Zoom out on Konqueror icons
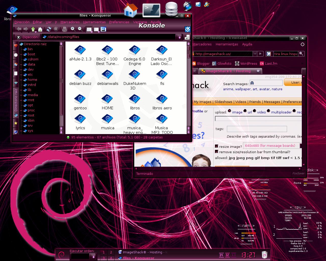 pyautogui.click(x=80, y=29)
